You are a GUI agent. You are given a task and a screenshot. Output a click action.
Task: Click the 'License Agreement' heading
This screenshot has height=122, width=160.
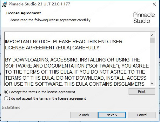pos(23,13)
